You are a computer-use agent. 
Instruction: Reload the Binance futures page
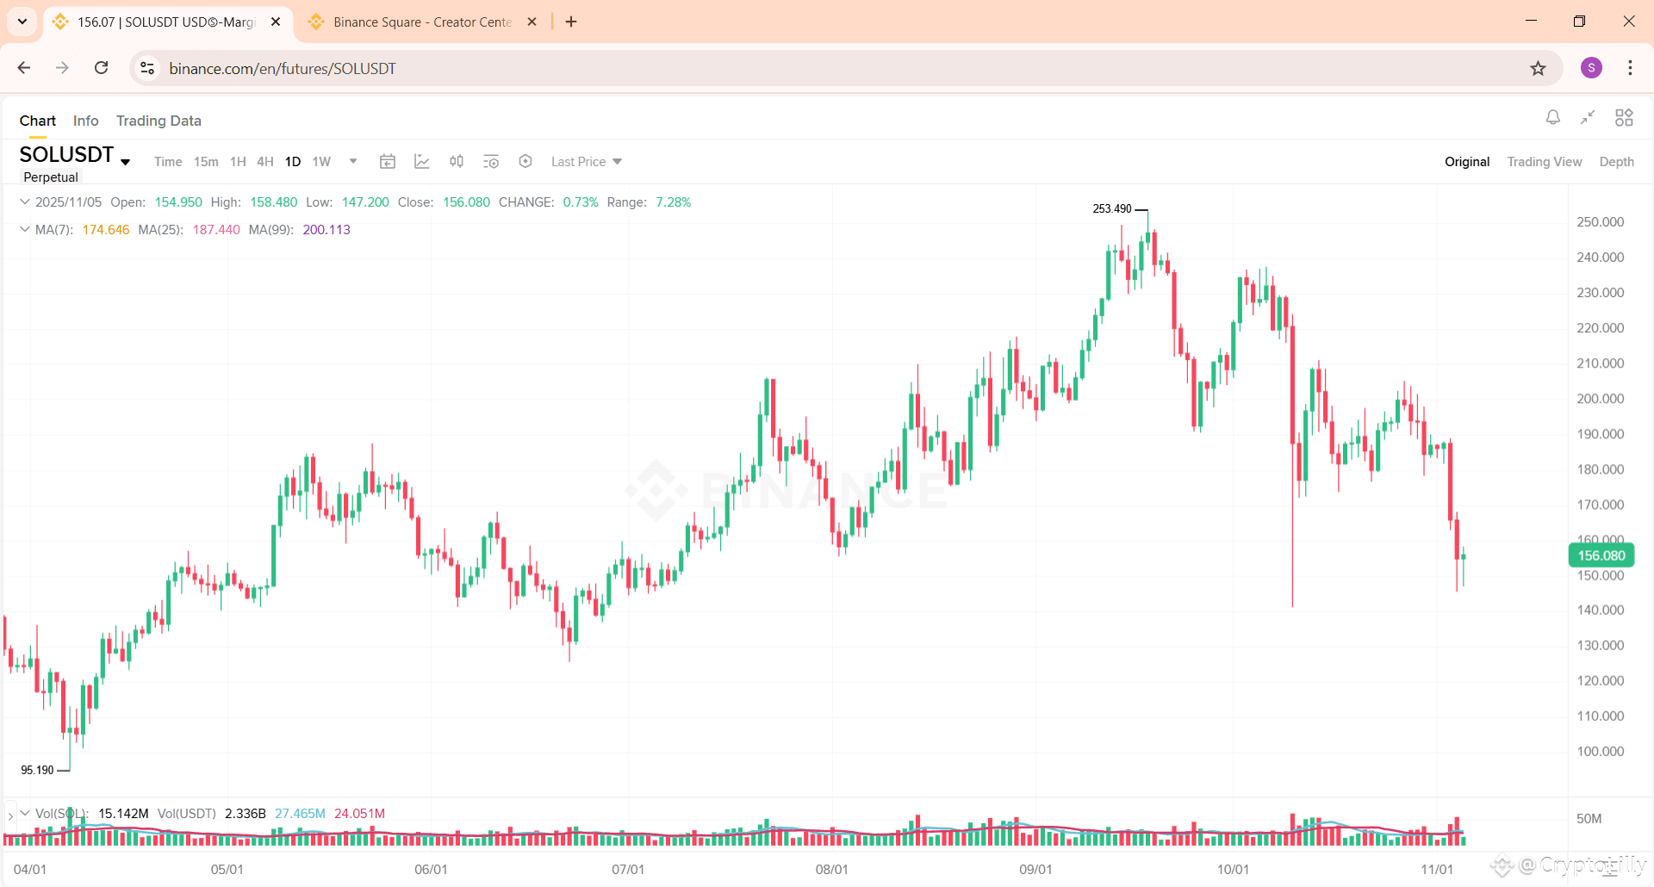[x=102, y=68]
